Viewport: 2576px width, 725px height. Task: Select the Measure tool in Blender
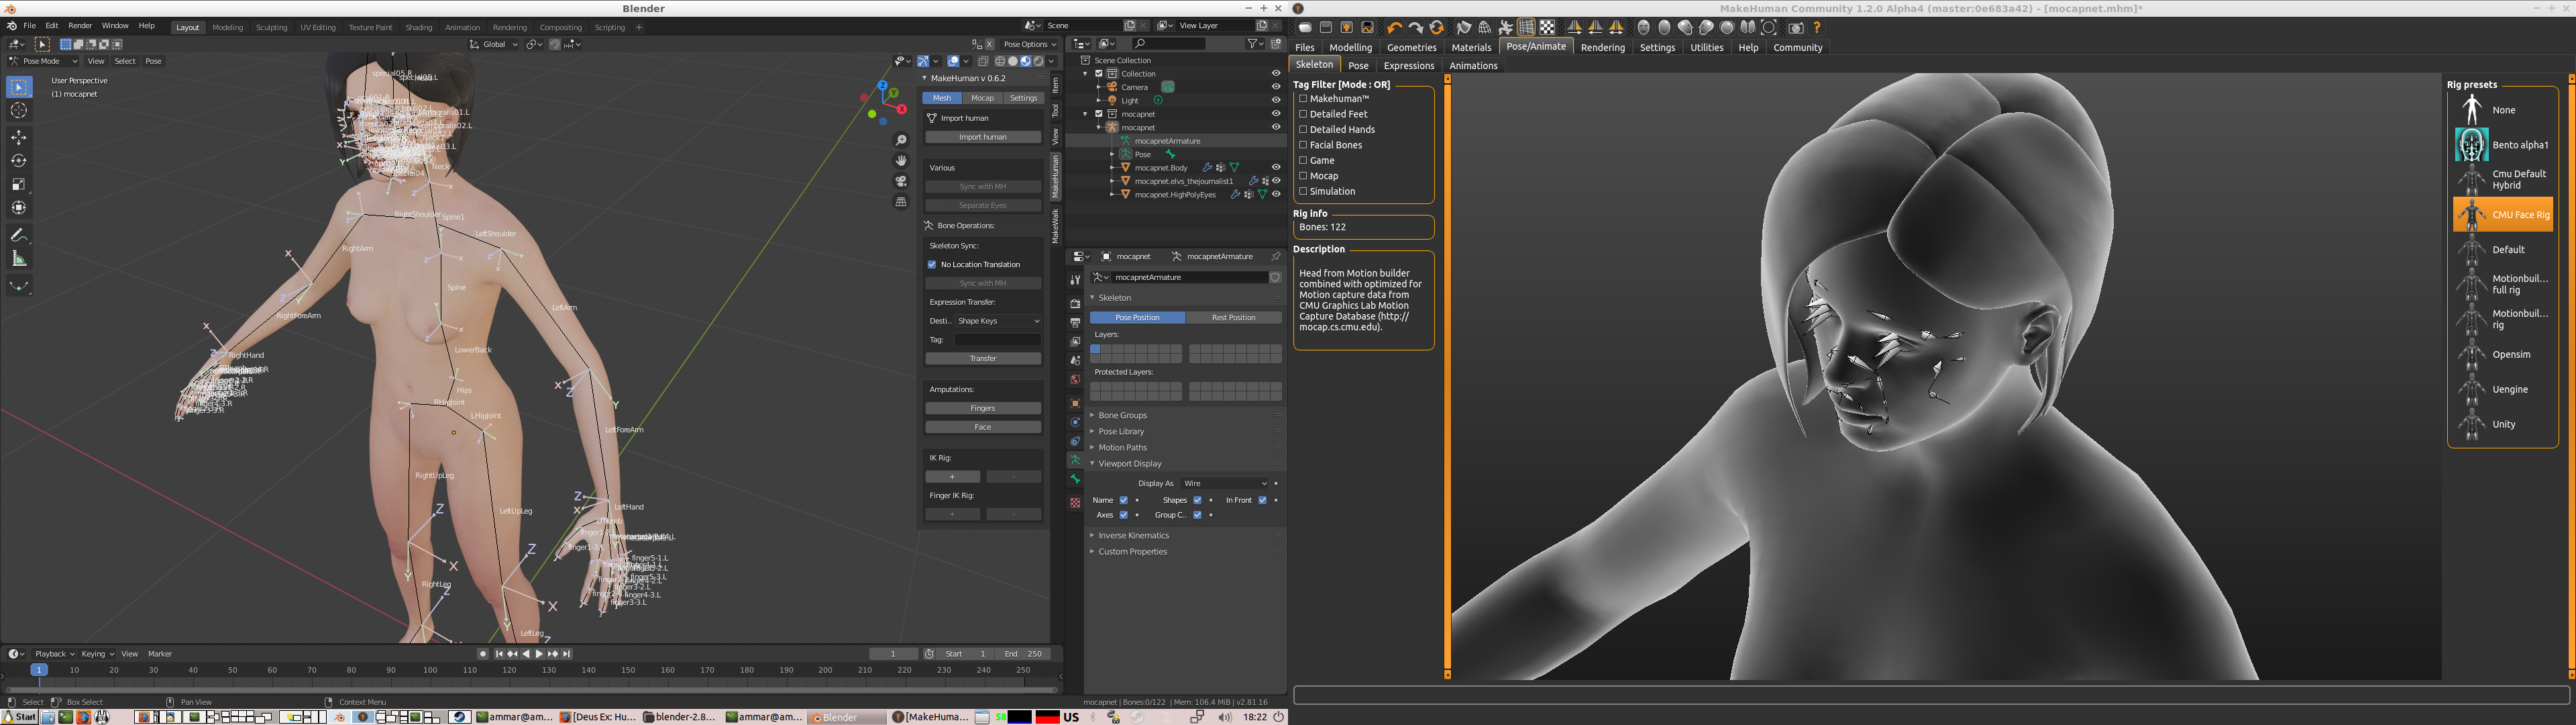click(19, 259)
